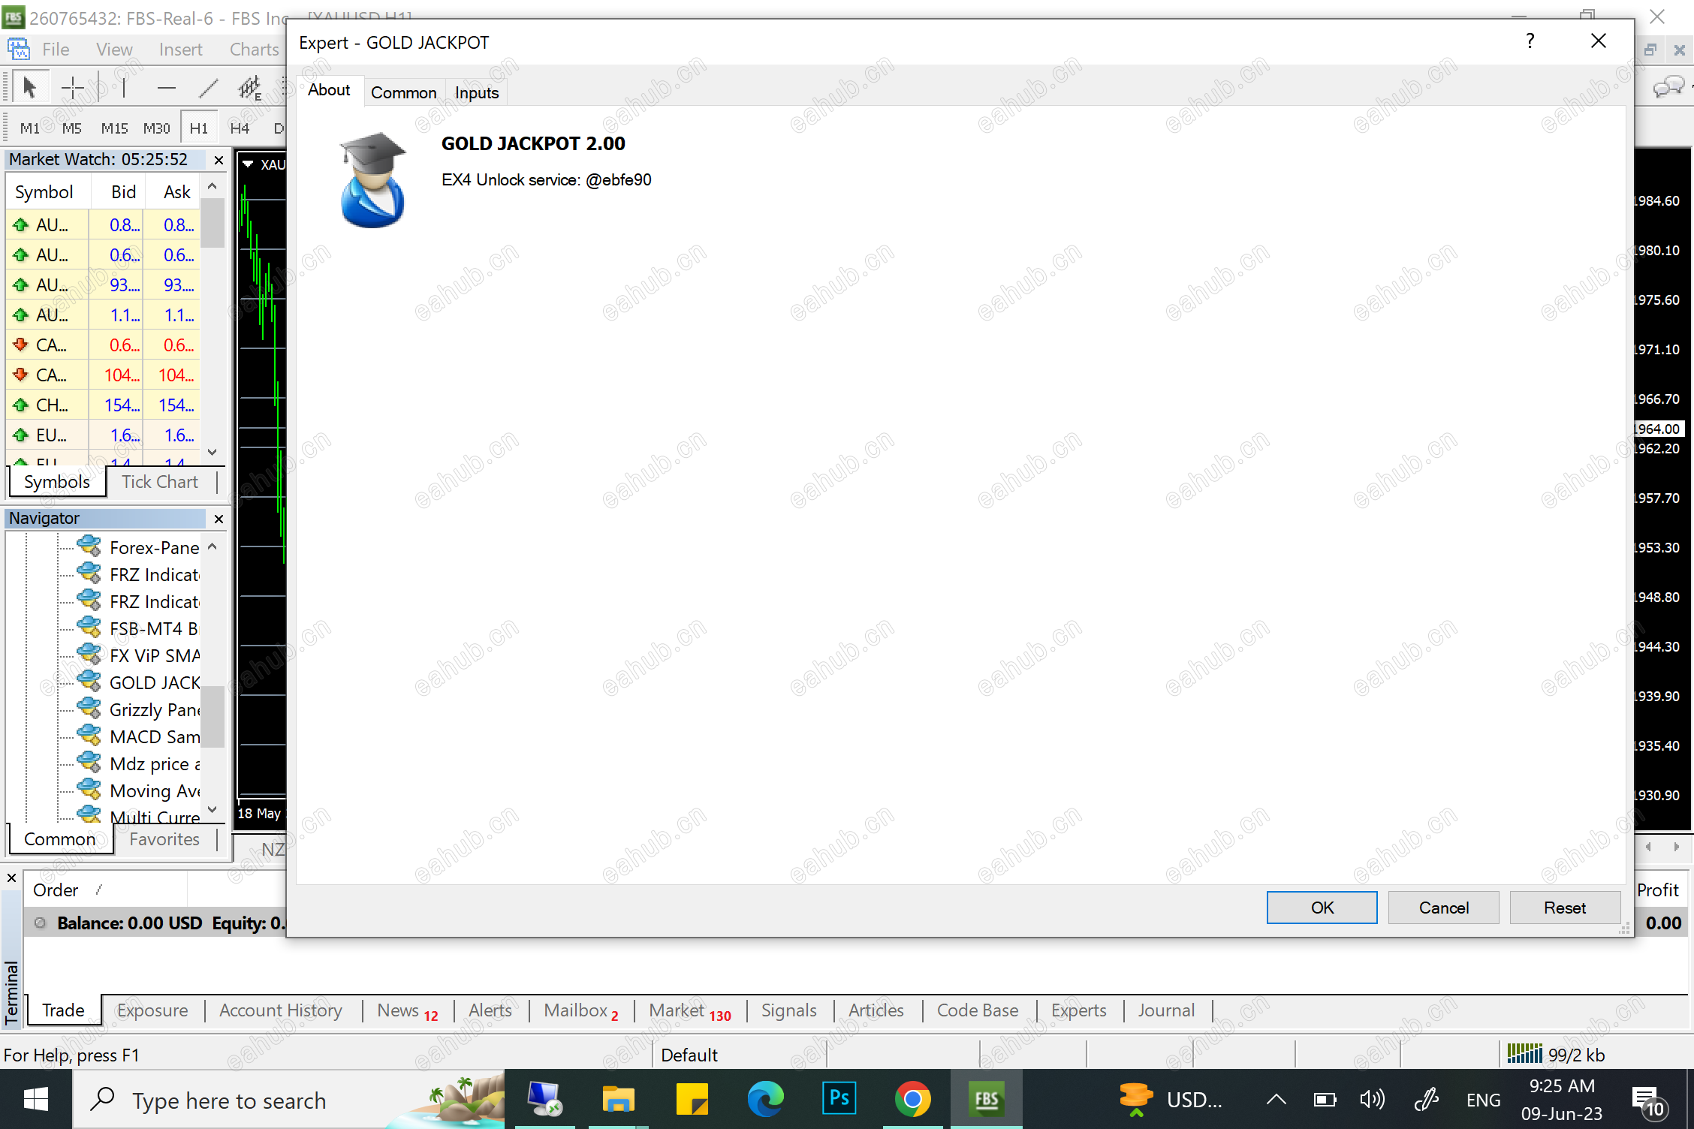Screen dimensions: 1694x1129
Task: Toggle the H1 timeframe button
Action: click(x=199, y=128)
